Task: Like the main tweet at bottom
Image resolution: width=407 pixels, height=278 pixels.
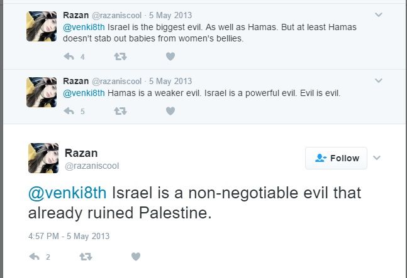Action: pyautogui.click(x=135, y=257)
